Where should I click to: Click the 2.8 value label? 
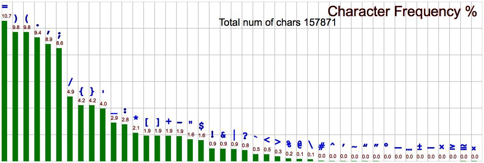tap(125, 120)
